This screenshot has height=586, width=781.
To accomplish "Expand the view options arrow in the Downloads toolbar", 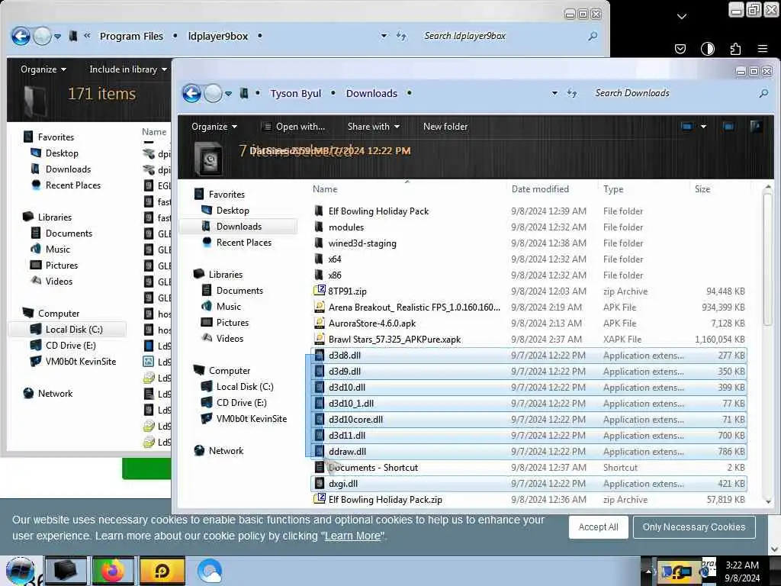I will pos(703,127).
